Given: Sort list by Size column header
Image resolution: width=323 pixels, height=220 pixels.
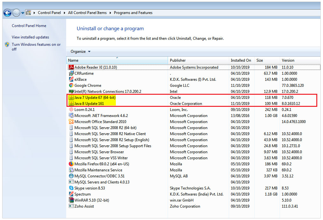Looking at the screenshot, I should point(267,60).
